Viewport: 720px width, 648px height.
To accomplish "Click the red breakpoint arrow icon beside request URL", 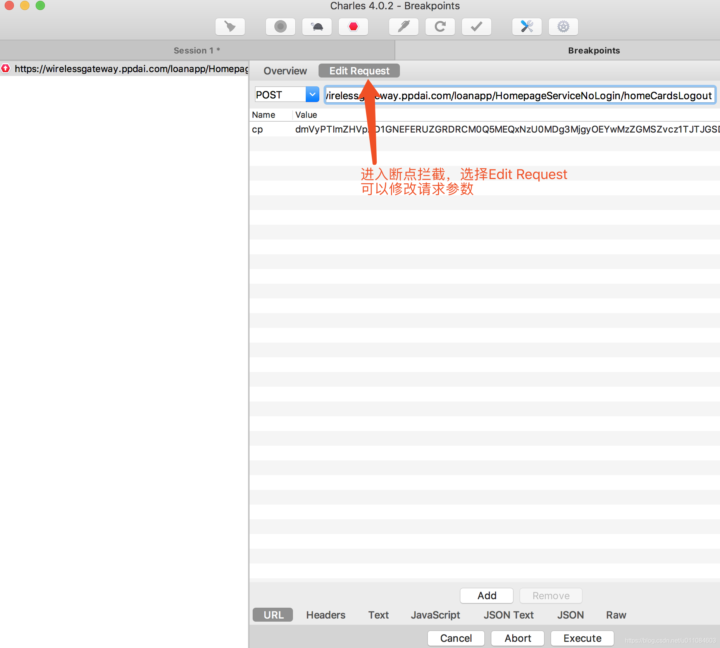I will click(x=5, y=69).
